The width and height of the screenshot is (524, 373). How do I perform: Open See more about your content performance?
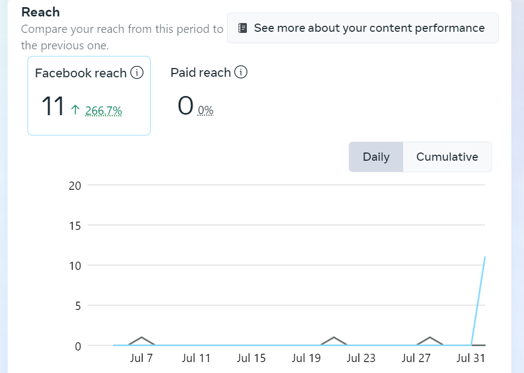pyautogui.click(x=363, y=28)
